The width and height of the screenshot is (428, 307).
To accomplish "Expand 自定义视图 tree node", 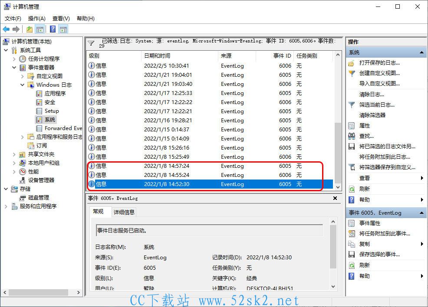I will click(x=23, y=76).
